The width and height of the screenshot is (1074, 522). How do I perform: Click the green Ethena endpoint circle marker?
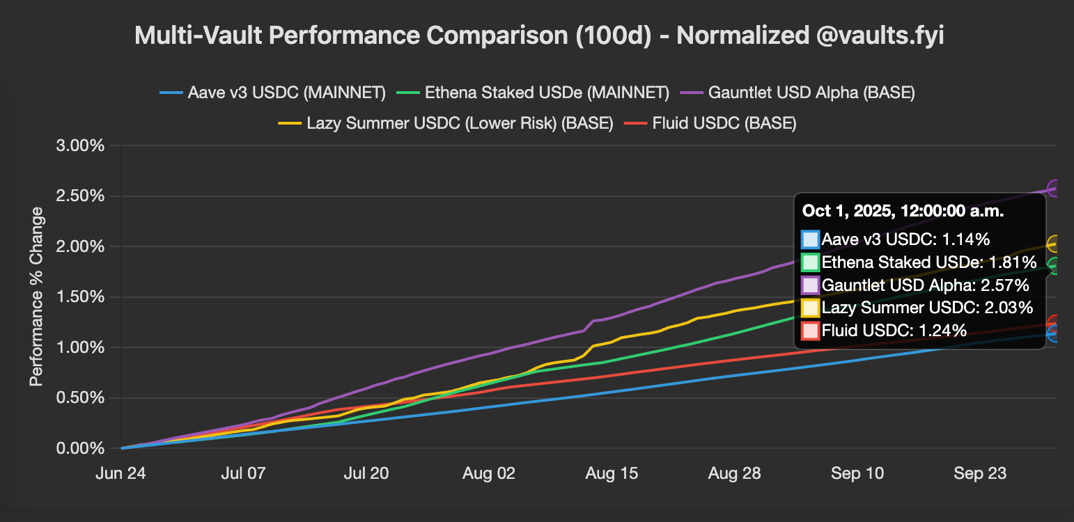pos(1054,266)
